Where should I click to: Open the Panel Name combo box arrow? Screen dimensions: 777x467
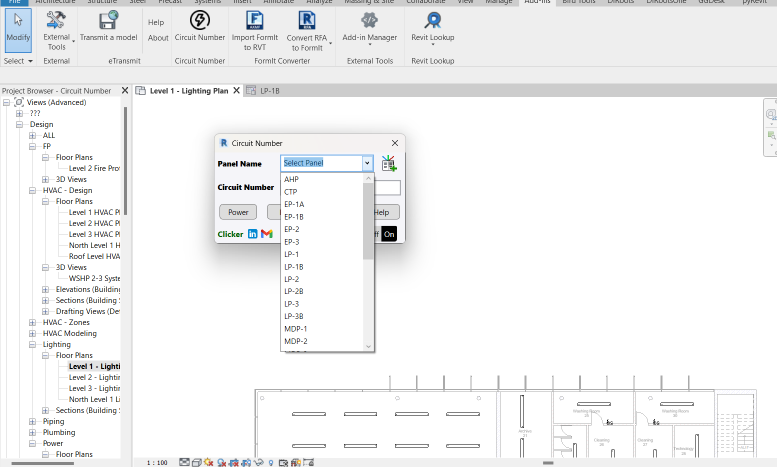(367, 163)
